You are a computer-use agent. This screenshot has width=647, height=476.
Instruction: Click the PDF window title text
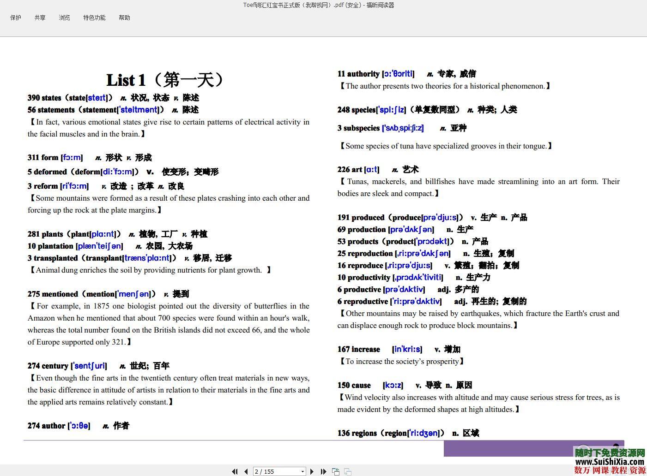[319, 5]
